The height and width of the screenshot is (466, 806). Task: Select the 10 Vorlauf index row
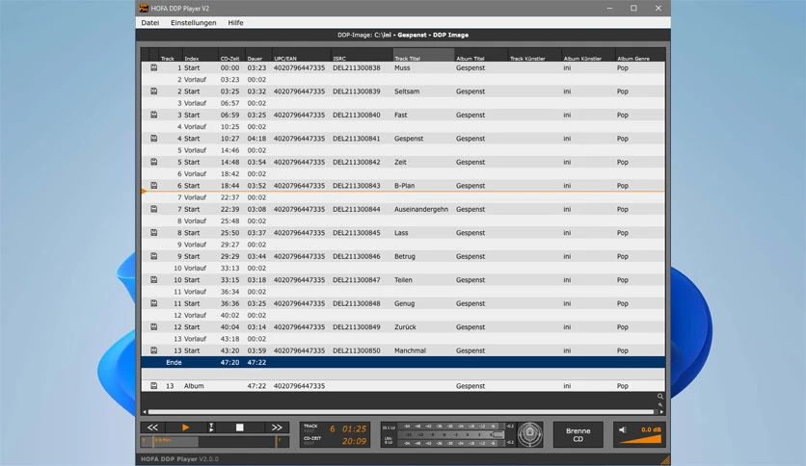pyautogui.click(x=403, y=269)
